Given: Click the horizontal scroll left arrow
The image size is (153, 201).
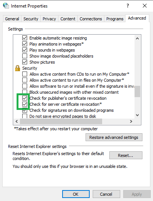Looking at the screenshot, I should (x=17, y=121).
